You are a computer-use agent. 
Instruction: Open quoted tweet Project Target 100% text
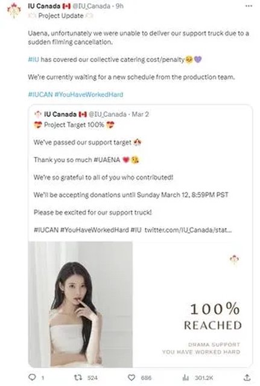74,125
